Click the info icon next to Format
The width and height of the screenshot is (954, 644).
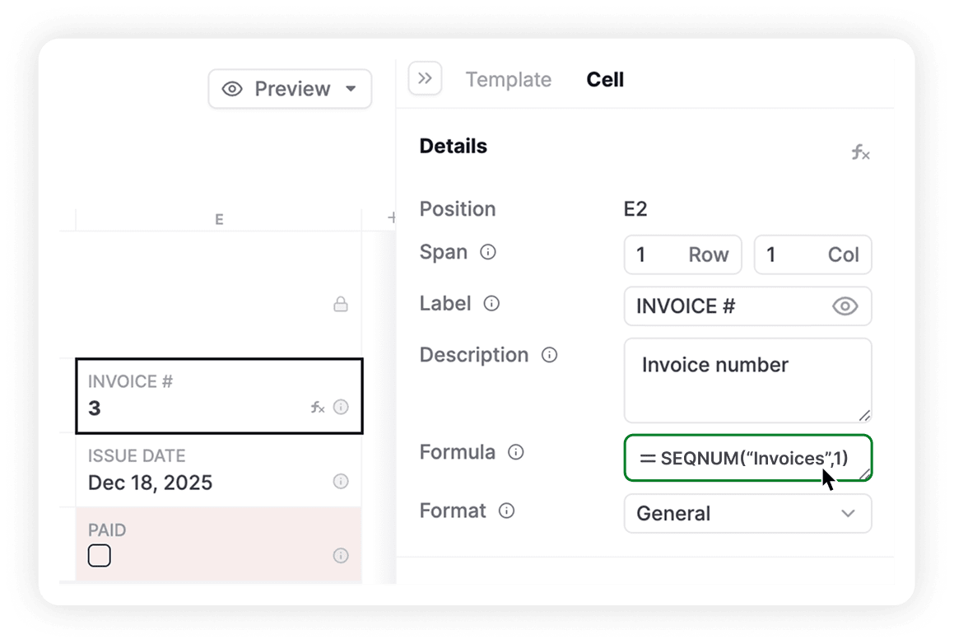(507, 511)
